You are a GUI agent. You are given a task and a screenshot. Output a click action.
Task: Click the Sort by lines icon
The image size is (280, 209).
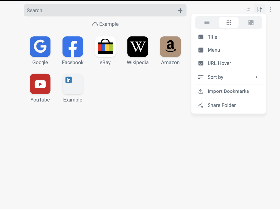coord(201,77)
